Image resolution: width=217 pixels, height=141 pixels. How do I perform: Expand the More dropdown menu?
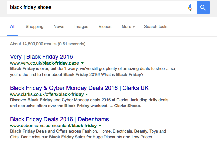(x=128, y=27)
